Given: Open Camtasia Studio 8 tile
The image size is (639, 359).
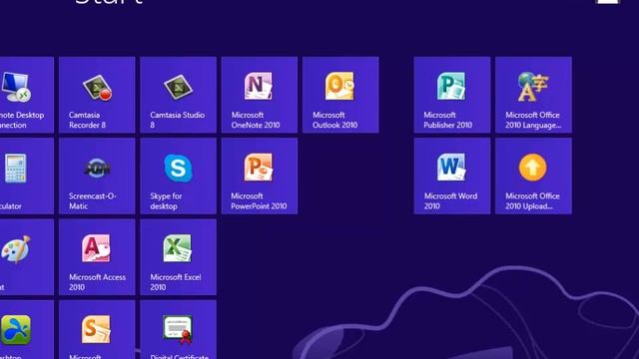Looking at the screenshot, I should (x=178, y=95).
